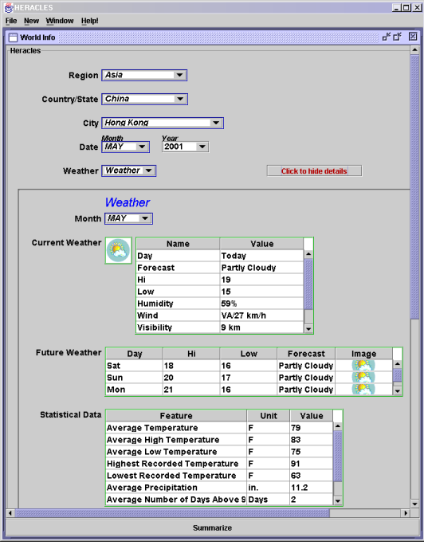Maximize the World Info internal frame
This screenshot has width=424, height=545.
click(398, 37)
